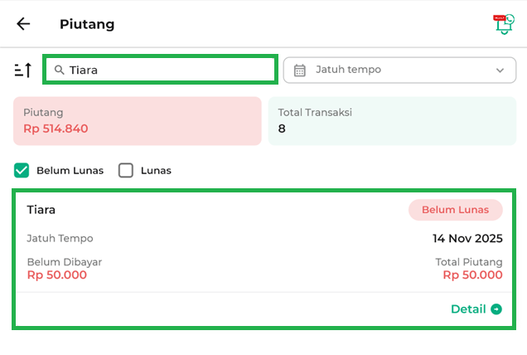Select the Piutang Rp 514.840 summary card
The width and height of the screenshot is (527, 355).
138,121
